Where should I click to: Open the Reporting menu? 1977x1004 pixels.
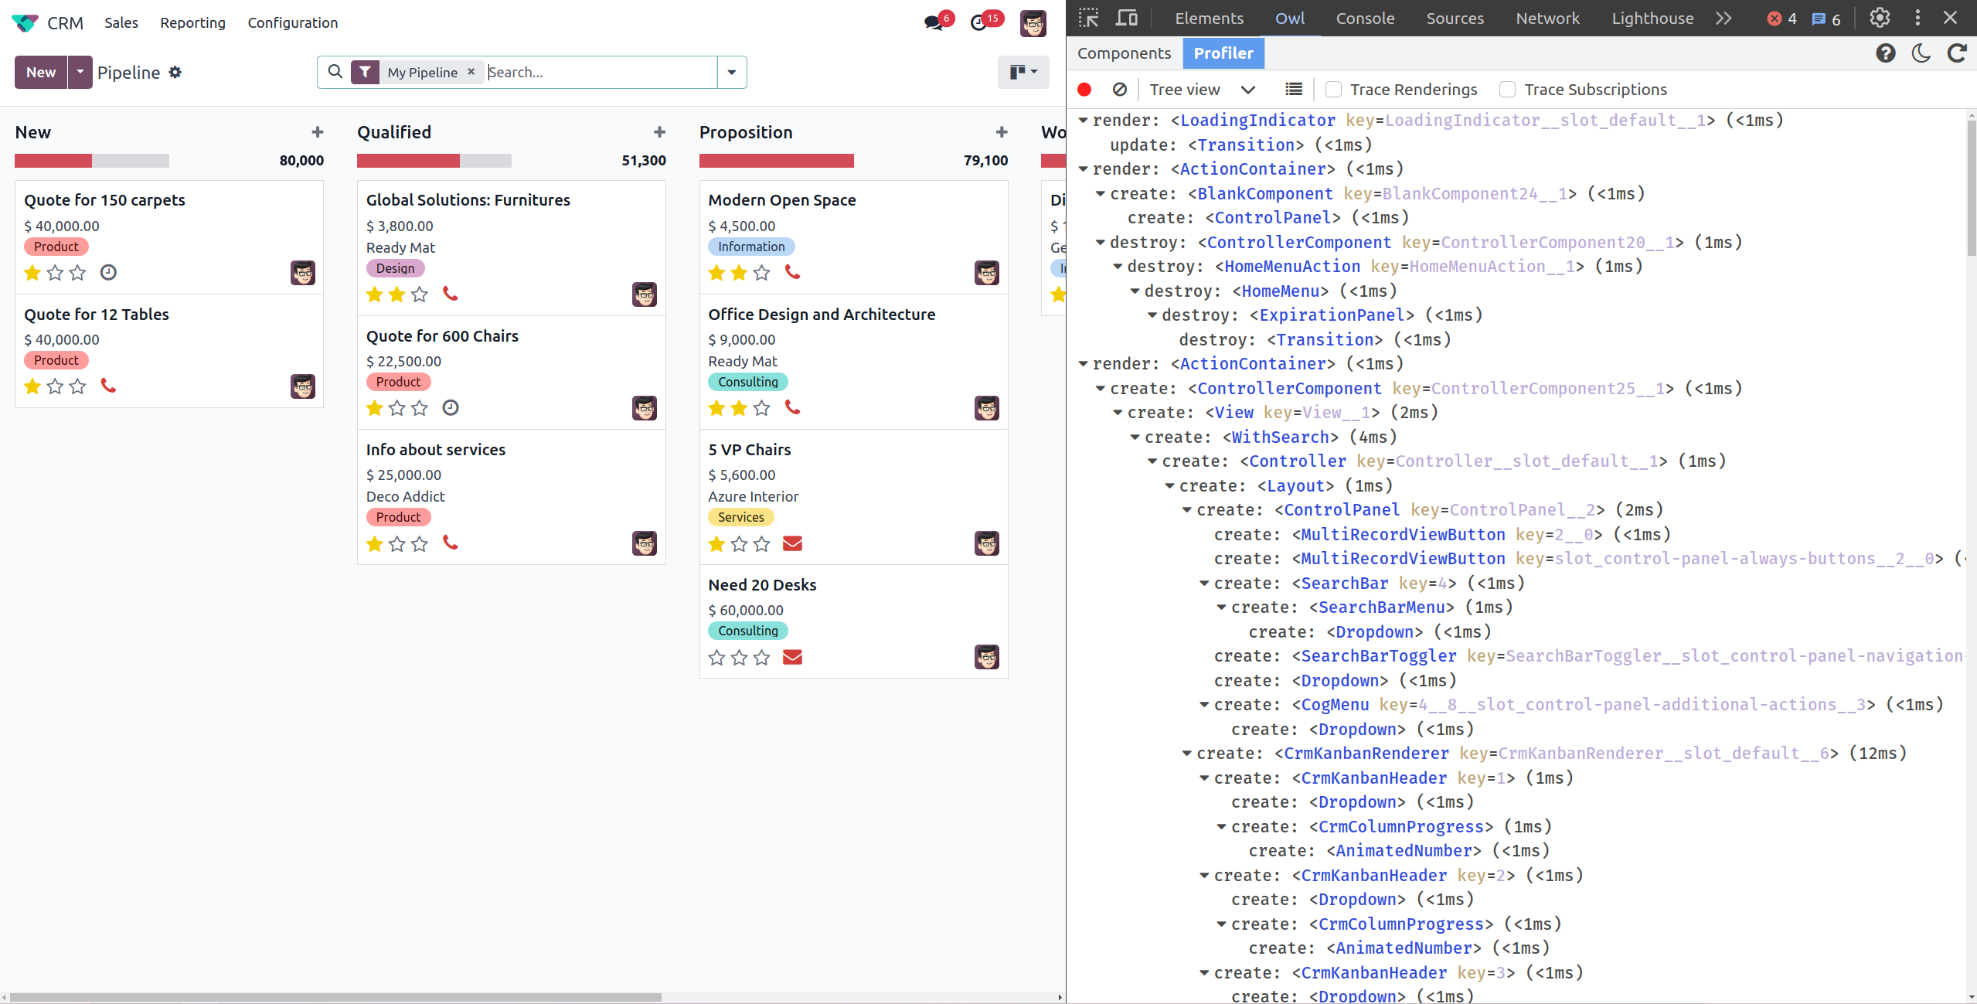192,22
